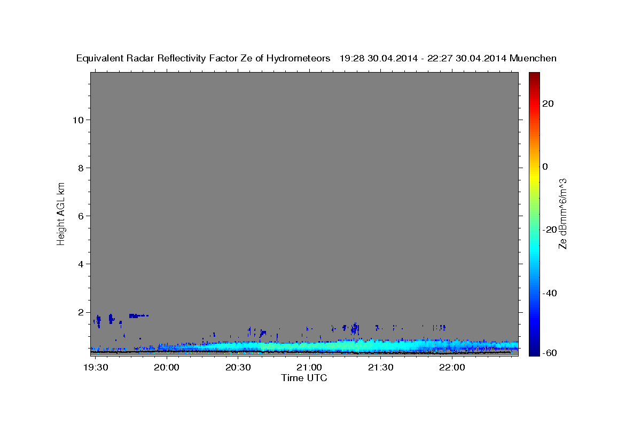The image size is (641, 427).
Task: Click the dark blue bottom of the colorbar
Action: 534,351
